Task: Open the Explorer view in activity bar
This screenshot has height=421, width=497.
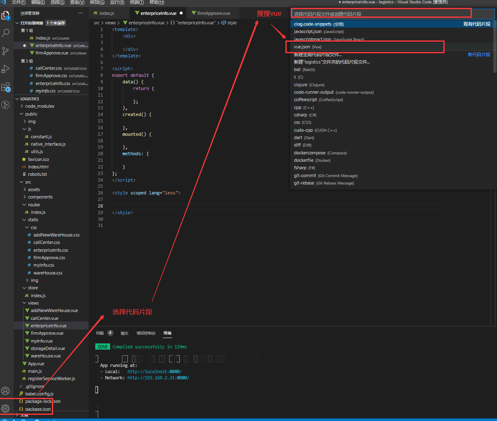Action: click(x=5, y=16)
